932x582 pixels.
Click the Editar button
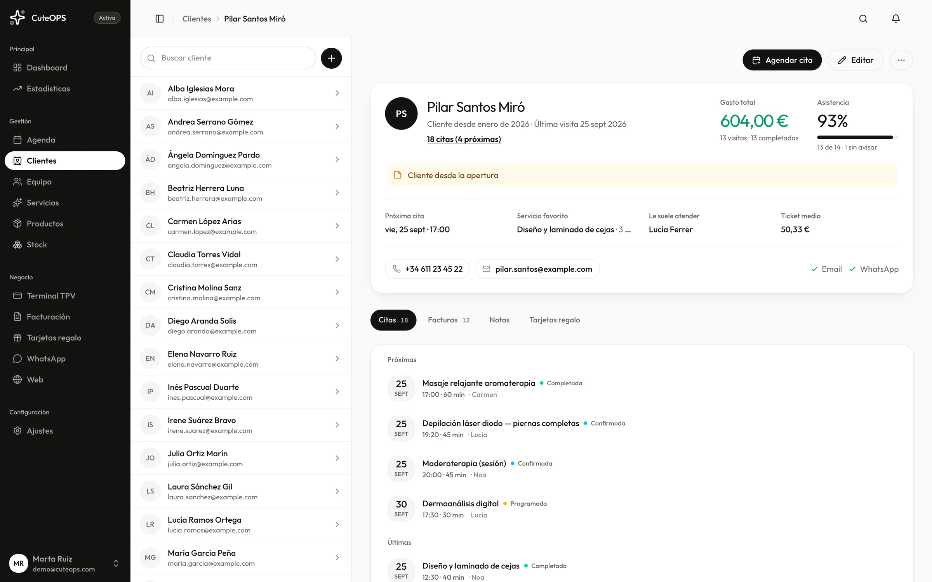(855, 60)
